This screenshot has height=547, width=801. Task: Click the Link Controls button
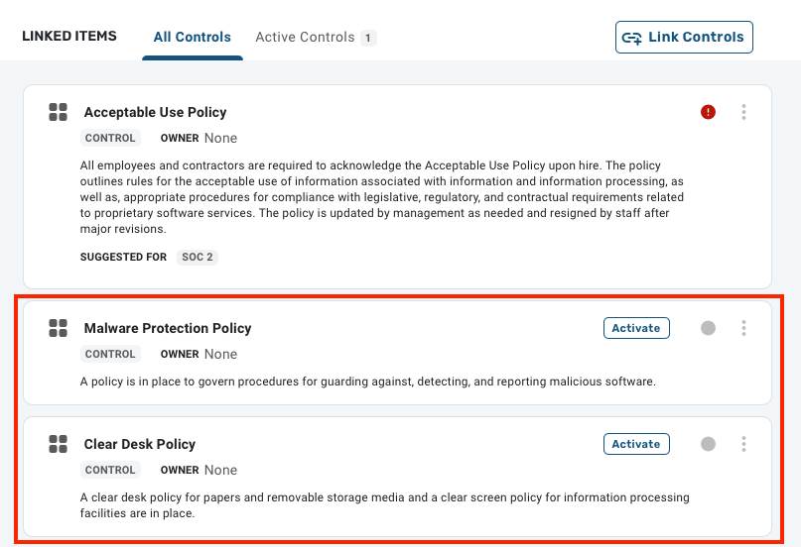tap(684, 38)
